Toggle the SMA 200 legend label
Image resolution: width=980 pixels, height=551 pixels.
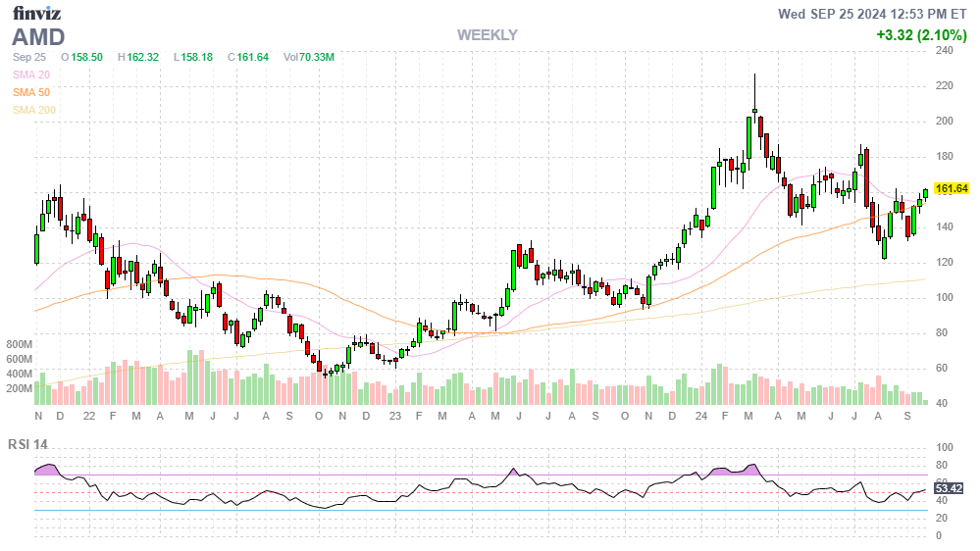coord(34,110)
